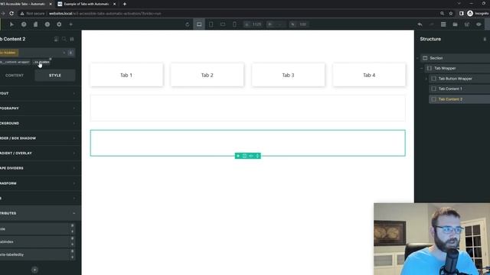The height and width of the screenshot is (275, 490).
Task: Click the browser reload button
Action: pos(11,14)
